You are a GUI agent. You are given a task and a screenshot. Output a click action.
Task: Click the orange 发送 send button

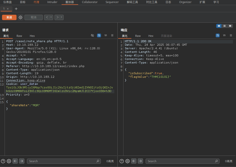pos(9,18)
